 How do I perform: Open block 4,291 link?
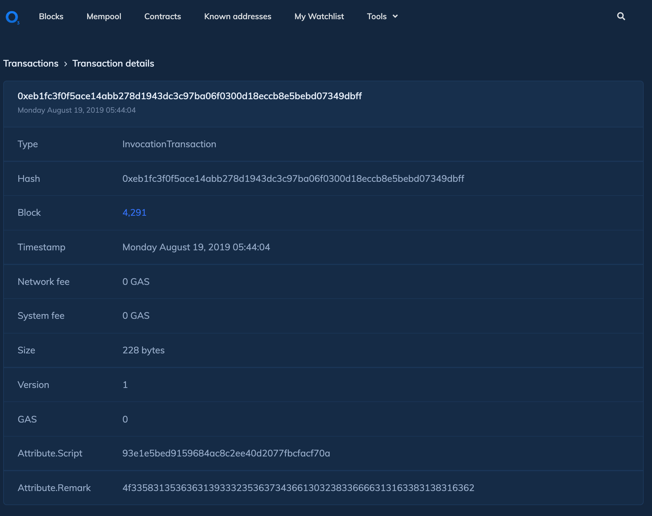click(134, 213)
